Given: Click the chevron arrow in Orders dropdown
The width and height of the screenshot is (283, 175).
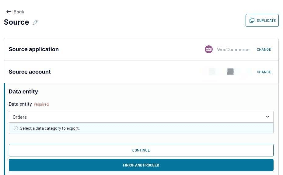Looking at the screenshot, I should 267,117.
